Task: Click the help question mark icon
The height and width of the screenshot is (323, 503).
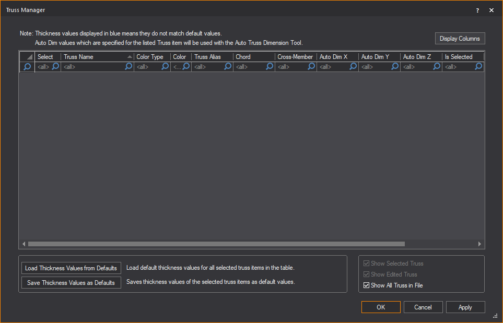Action: tap(477, 10)
